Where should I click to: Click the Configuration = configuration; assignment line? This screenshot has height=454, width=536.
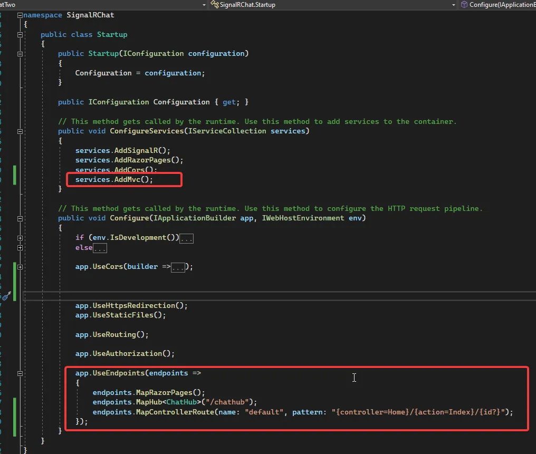click(140, 73)
